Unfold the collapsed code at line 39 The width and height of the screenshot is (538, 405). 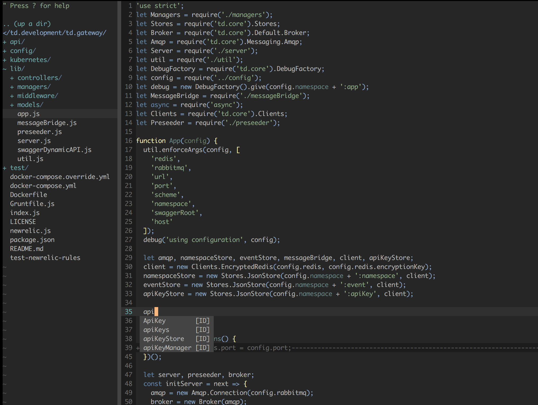(x=138, y=348)
